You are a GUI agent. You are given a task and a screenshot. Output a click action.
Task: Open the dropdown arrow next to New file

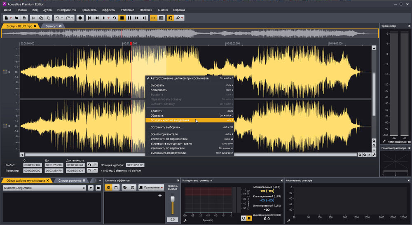click(x=11, y=18)
